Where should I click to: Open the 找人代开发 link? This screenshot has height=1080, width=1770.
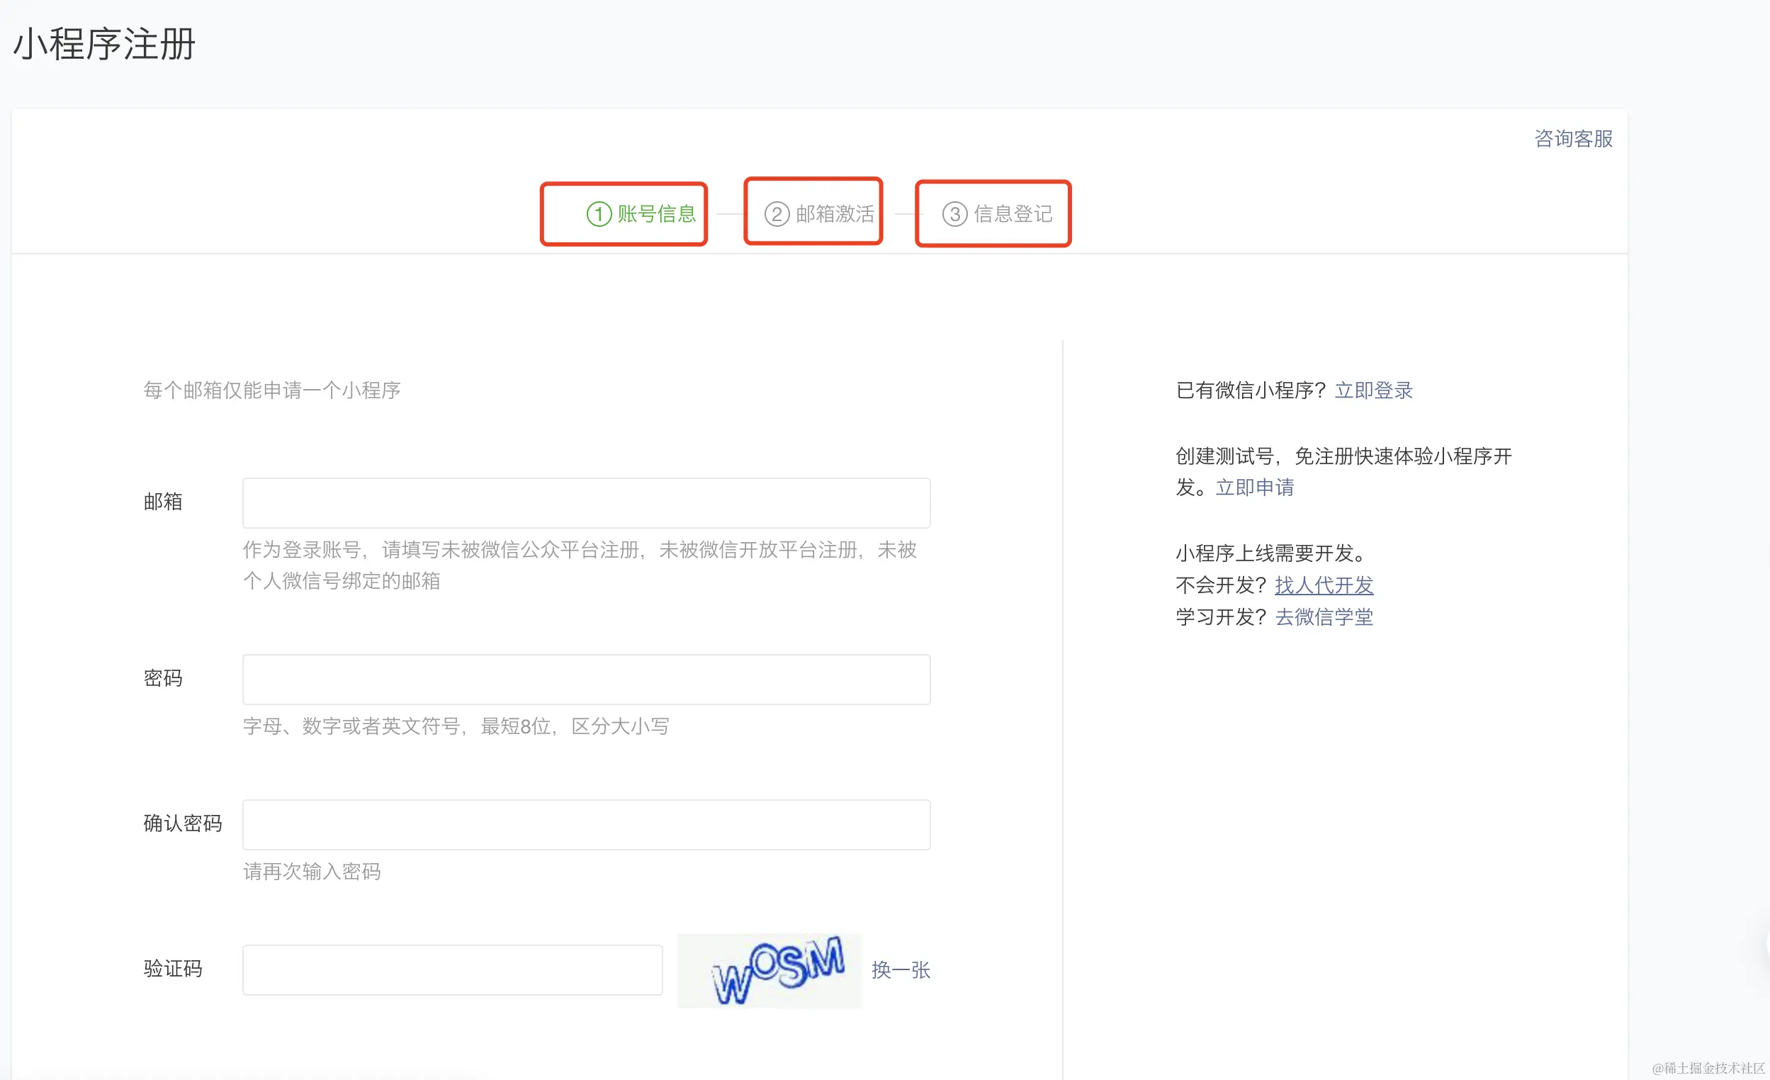(1323, 585)
